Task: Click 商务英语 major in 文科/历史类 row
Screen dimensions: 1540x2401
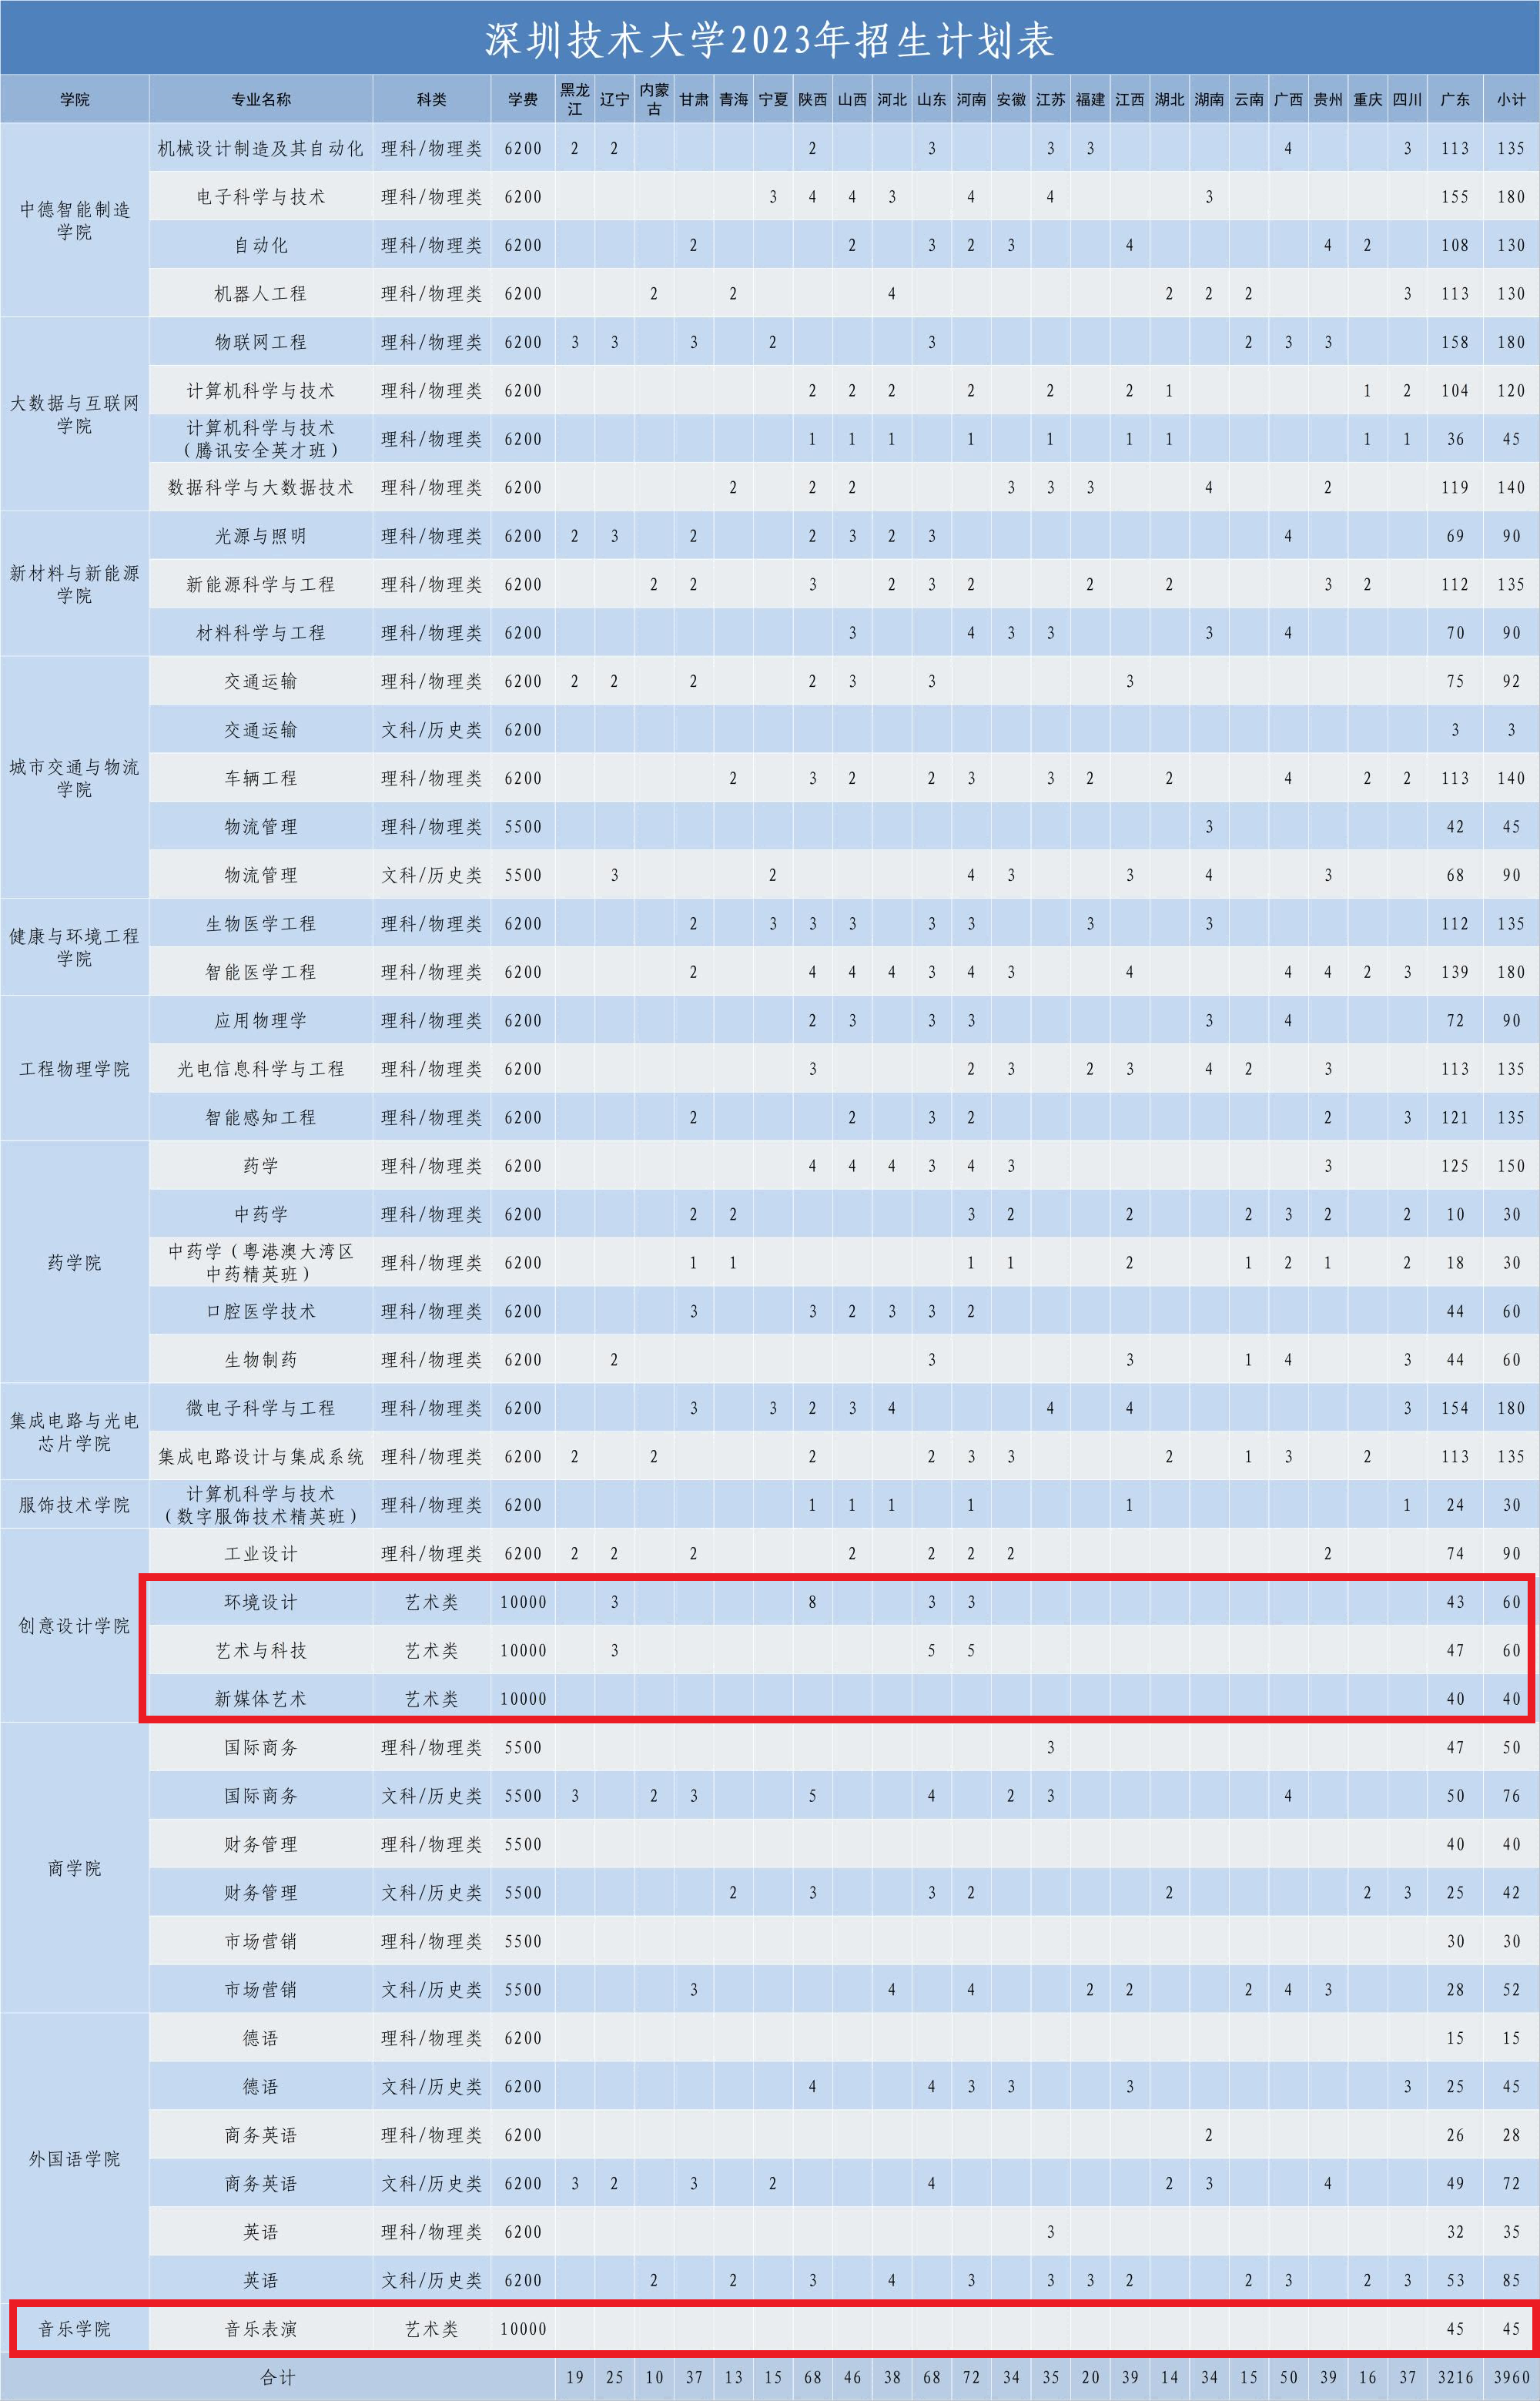Action: point(261,2184)
